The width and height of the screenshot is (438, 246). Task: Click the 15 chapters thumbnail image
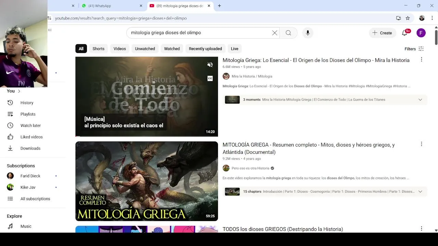coord(232,192)
